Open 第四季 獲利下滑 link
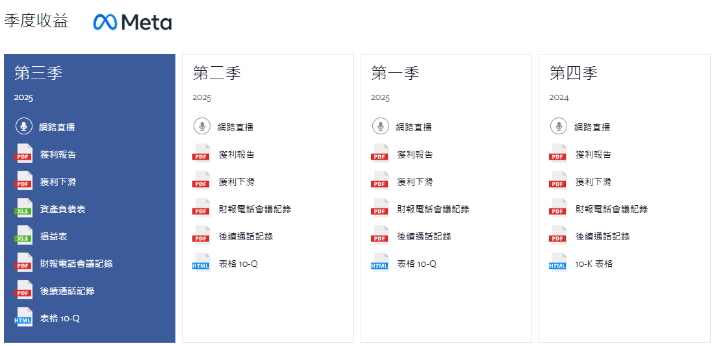This screenshot has height=346, width=714. click(593, 182)
